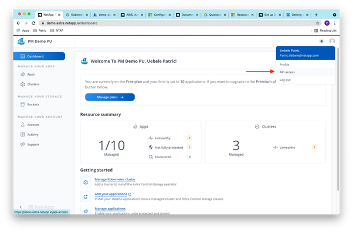Viewport: 353px width, 232px height.
Task: Click the browser forward arrow
Action: pyautogui.click(x=26, y=23)
